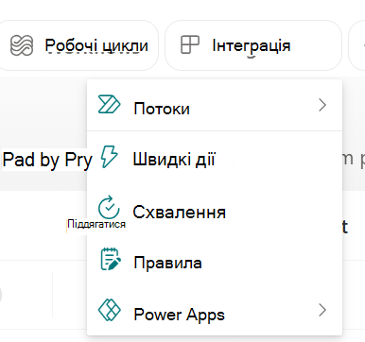The height and width of the screenshot is (342, 365).
Task: Click the Робочі цикли button
Action: pyautogui.click(x=78, y=45)
